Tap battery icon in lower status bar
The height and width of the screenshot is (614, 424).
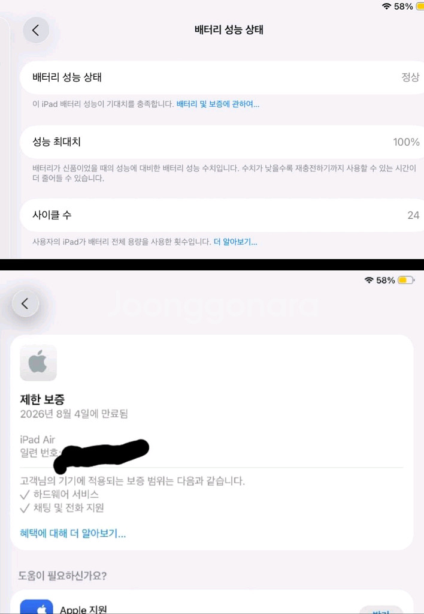405,280
